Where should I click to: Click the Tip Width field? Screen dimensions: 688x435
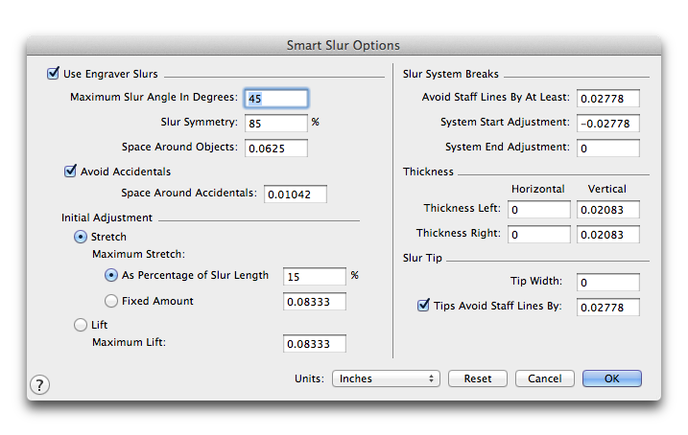[608, 282]
